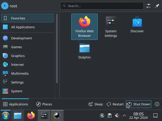Click the show desktop button
The image size is (162, 121).
(155, 115)
